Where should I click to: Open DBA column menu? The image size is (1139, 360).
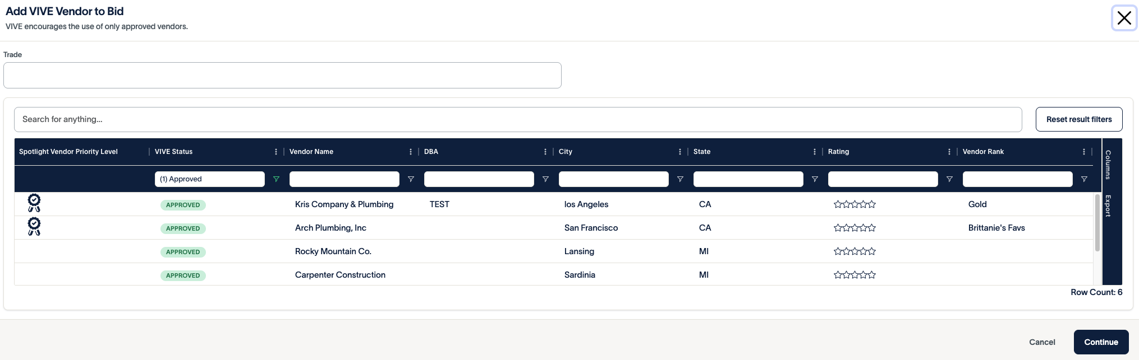click(x=545, y=152)
